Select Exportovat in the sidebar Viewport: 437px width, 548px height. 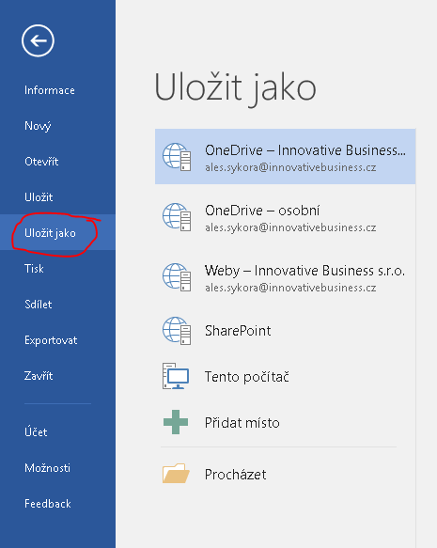pos(51,340)
